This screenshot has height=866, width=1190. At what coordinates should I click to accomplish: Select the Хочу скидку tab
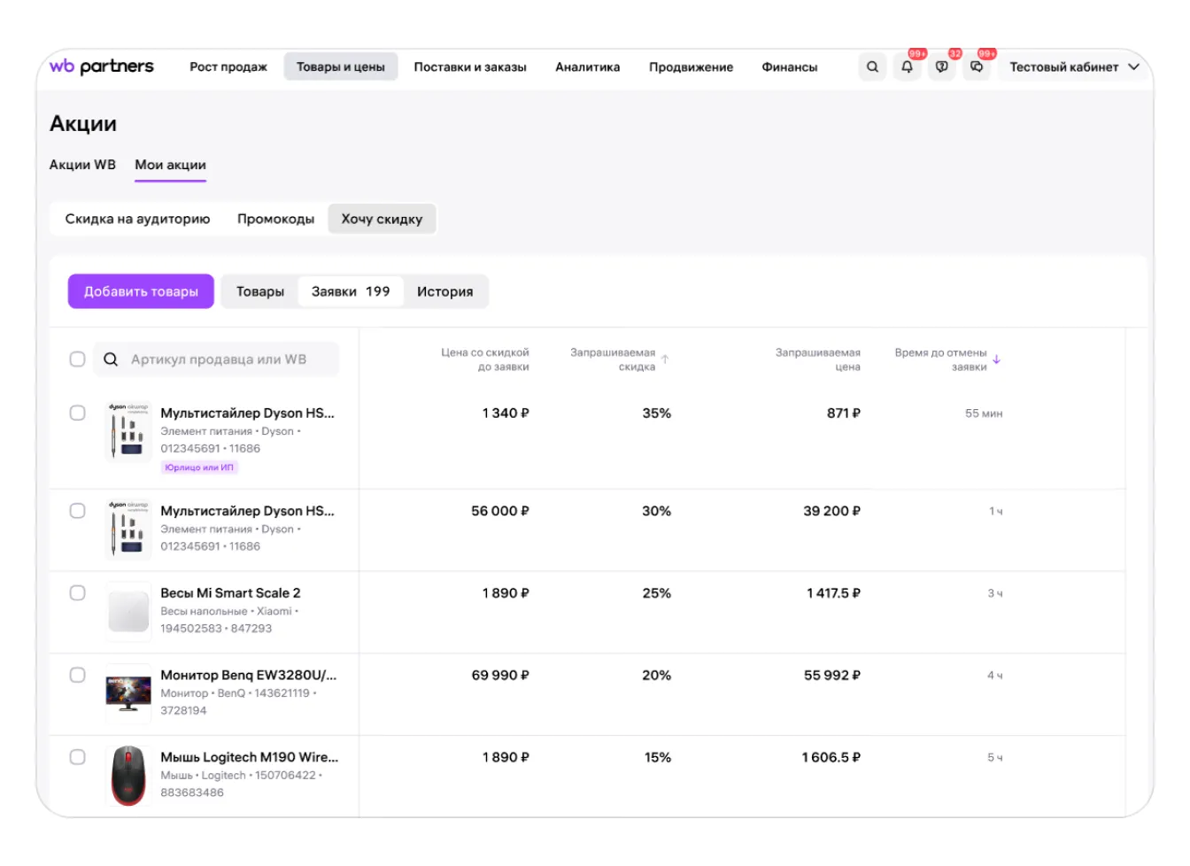[382, 219]
